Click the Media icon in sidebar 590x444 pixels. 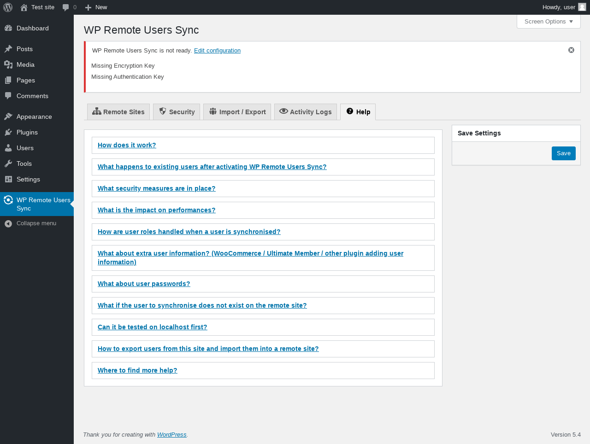(8, 64)
